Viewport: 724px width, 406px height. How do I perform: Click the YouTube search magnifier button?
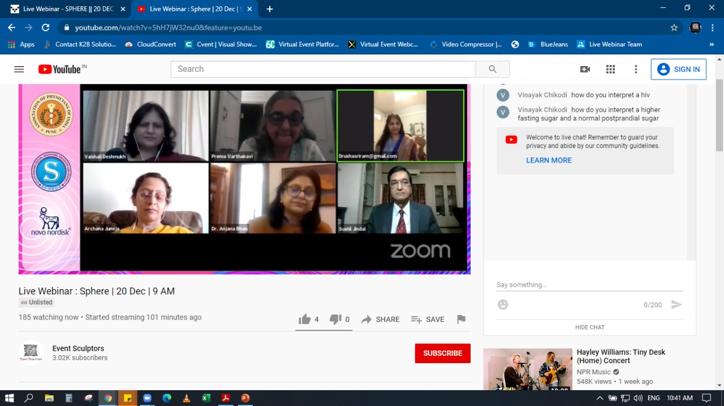coord(492,69)
